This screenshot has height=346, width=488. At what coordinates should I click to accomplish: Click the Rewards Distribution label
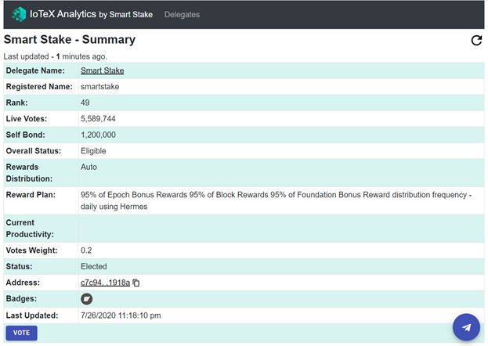(29, 173)
